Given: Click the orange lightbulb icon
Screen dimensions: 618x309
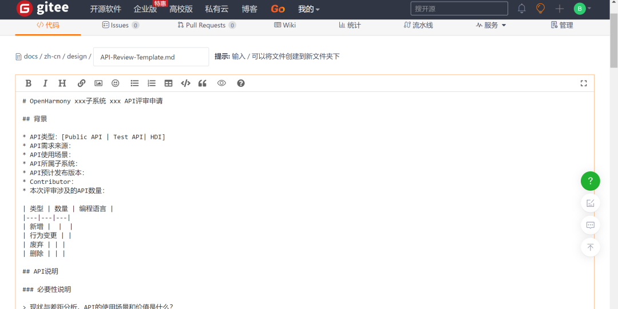Looking at the screenshot, I should (540, 8).
